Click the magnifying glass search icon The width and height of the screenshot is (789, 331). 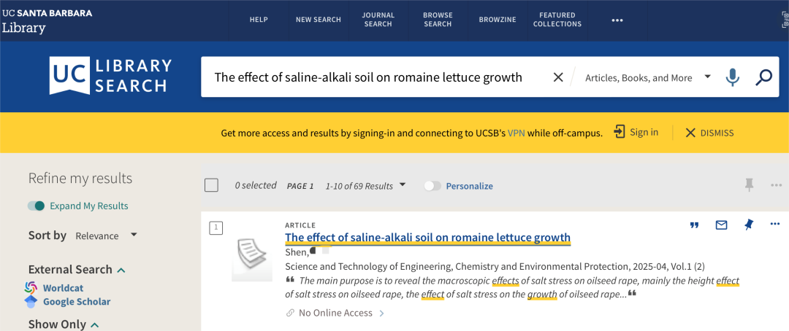[x=763, y=77]
